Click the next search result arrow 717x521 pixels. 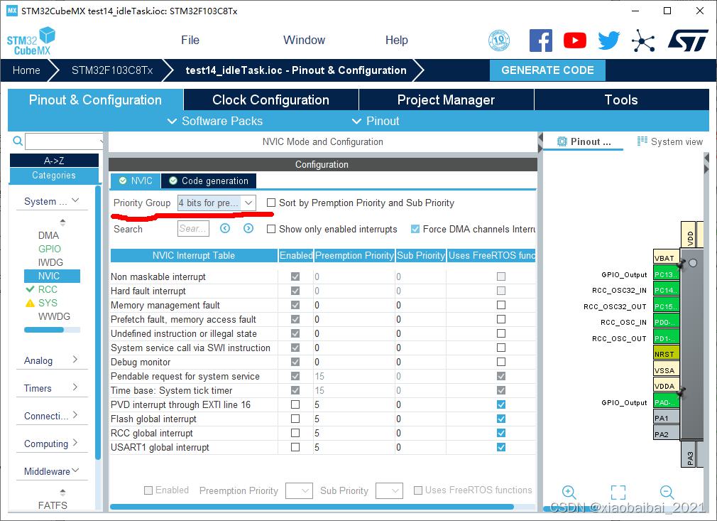248,228
